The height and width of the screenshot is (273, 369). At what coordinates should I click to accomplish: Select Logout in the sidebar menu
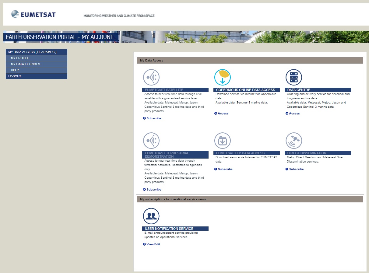tap(37, 76)
